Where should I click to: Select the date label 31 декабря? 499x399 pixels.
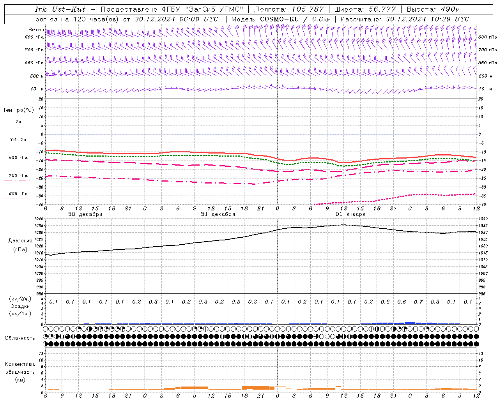pos(218,214)
